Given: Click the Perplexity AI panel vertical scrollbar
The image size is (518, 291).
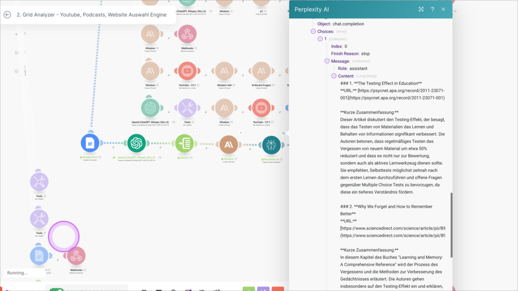Looking at the screenshot, I should pos(451,225).
